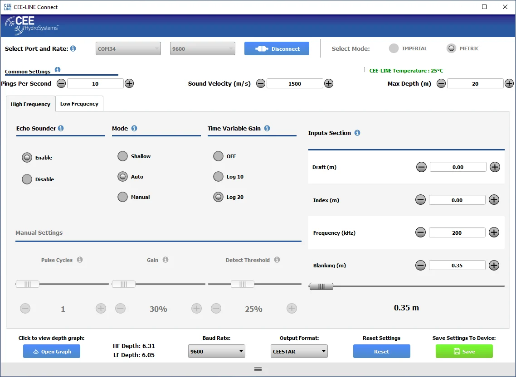516x377 pixels.
Task: Set Time Variable Gain to Log 10
Action: point(218,177)
